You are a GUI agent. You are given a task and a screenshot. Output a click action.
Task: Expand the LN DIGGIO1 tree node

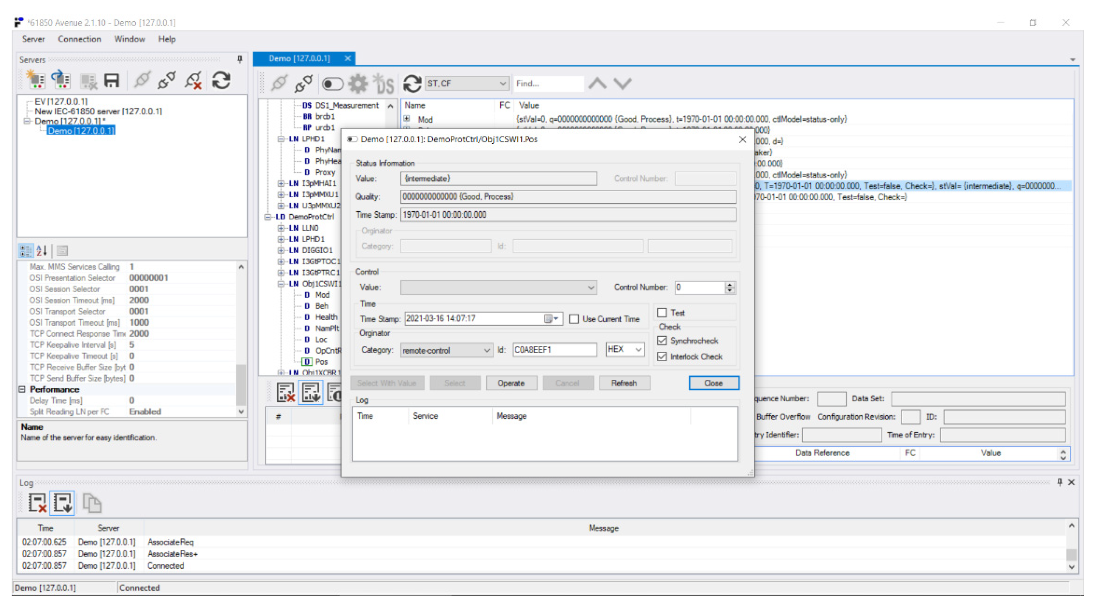pos(280,250)
